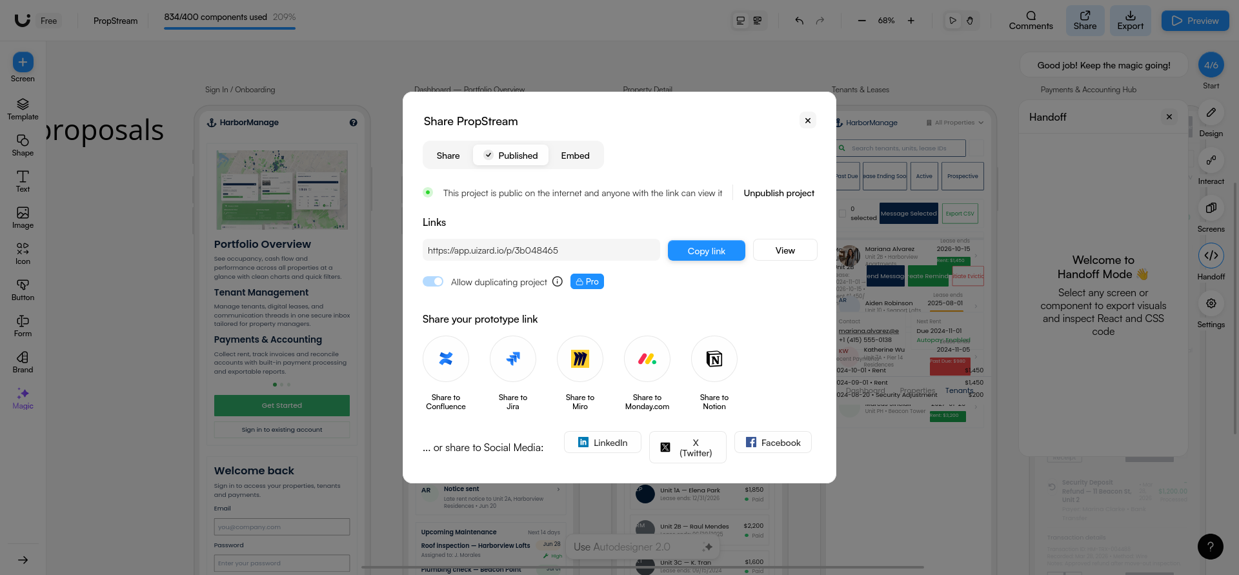Click the prototype link URL field
The width and height of the screenshot is (1239, 575).
541,250
